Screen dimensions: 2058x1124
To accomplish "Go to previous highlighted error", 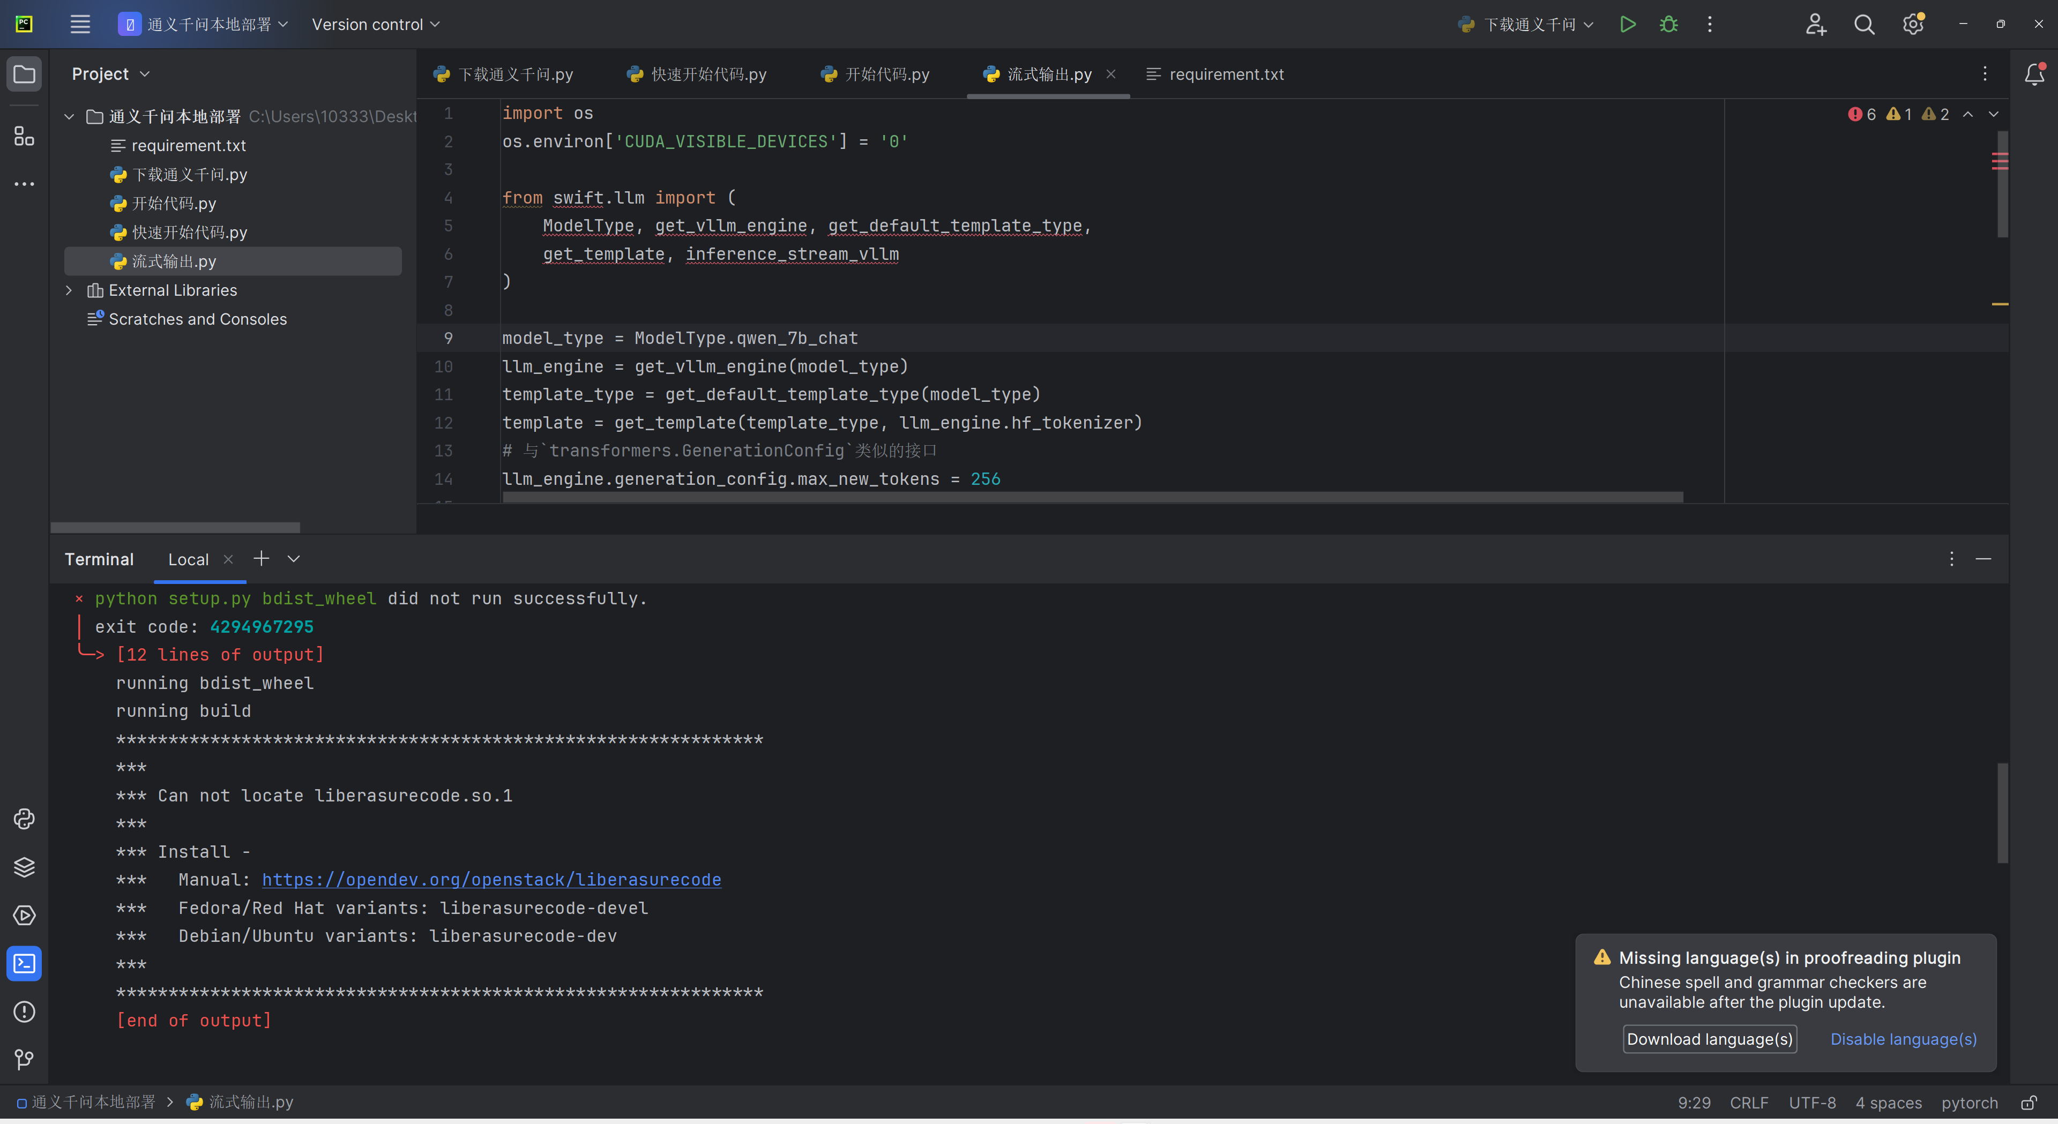I will [x=1968, y=114].
